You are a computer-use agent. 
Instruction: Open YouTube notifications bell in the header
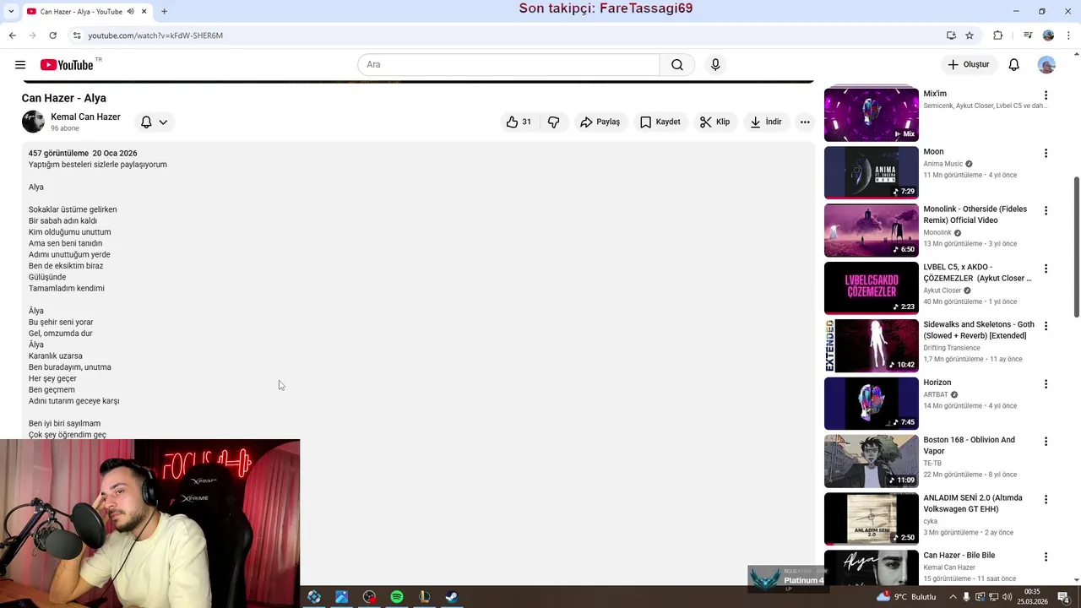pyautogui.click(x=1014, y=65)
